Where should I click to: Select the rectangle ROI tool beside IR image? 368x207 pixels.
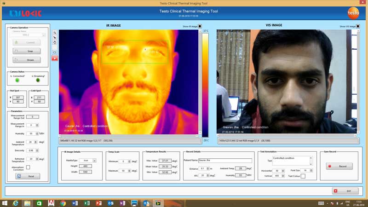[x=54, y=52]
